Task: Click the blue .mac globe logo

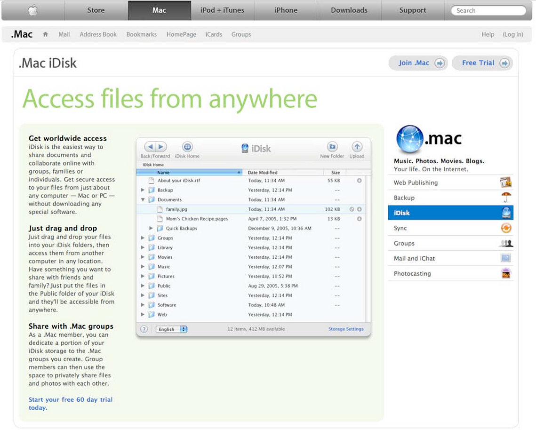Action: tap(409, 139)
